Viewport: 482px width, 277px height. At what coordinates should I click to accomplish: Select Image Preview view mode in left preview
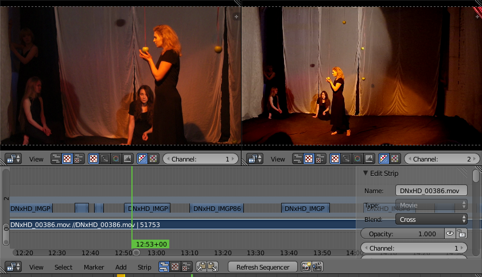67,159
